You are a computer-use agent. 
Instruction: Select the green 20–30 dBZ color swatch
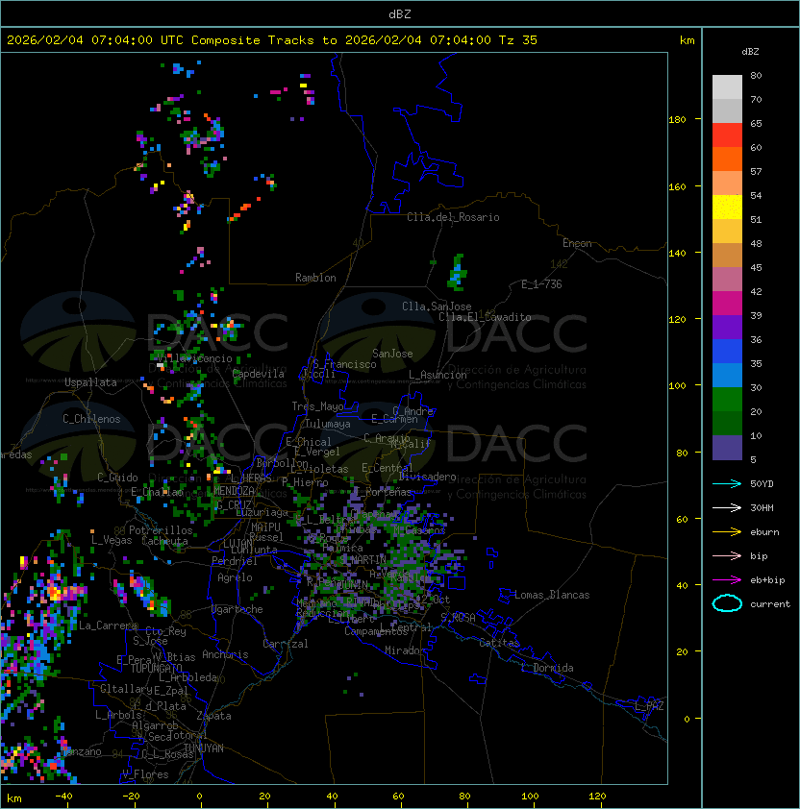[x=727, y=400]
